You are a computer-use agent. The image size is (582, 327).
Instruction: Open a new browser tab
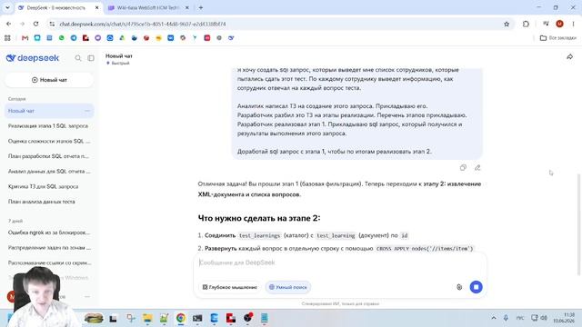click(201, 7)
